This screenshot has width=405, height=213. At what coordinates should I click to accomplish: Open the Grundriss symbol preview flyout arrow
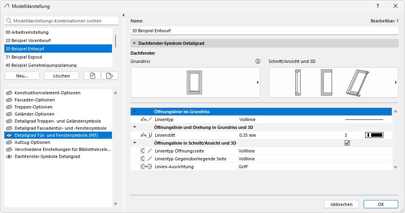(258, 83)
